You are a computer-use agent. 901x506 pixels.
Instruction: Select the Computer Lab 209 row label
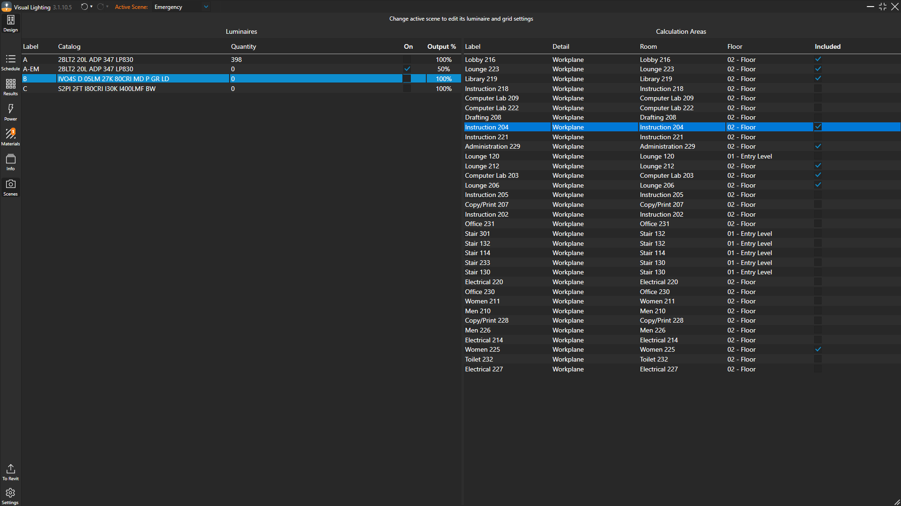tap(492, 98)
